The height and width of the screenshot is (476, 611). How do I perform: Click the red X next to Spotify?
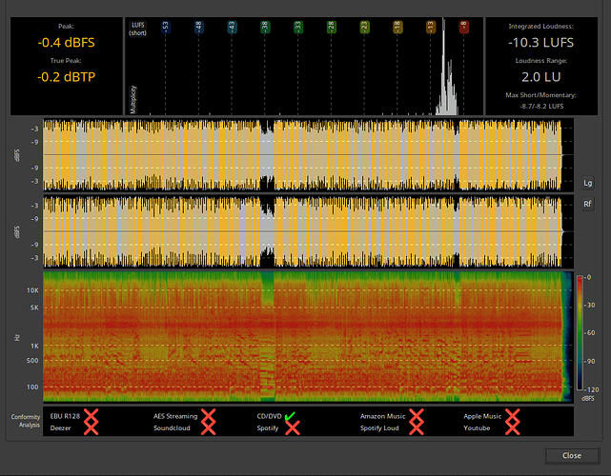(x=293, y=428)
